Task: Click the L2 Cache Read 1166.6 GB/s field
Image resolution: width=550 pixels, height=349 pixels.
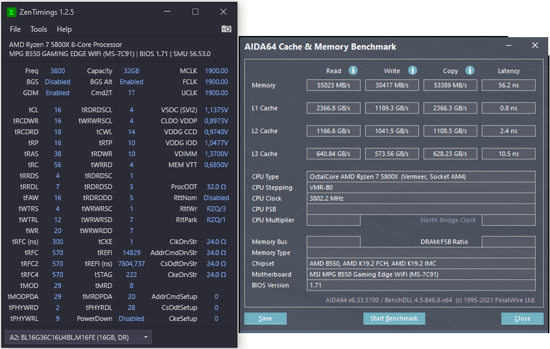Action: tap(333, 131)
